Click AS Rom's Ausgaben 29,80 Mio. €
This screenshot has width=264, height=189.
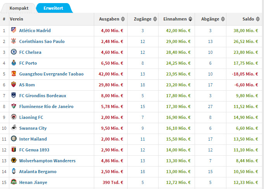point(111,85)
